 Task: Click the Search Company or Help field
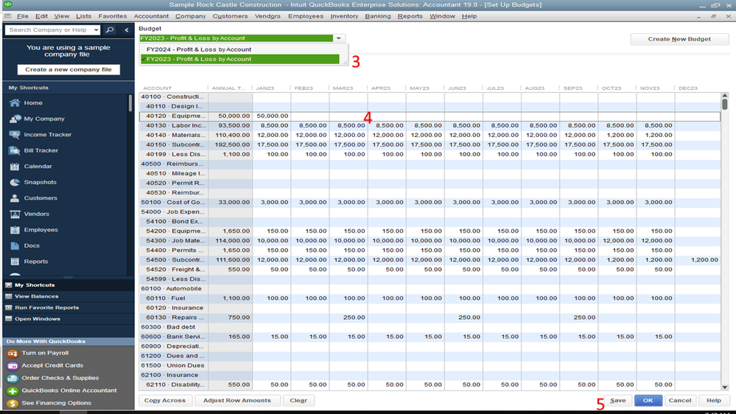(x=52, y=30)
